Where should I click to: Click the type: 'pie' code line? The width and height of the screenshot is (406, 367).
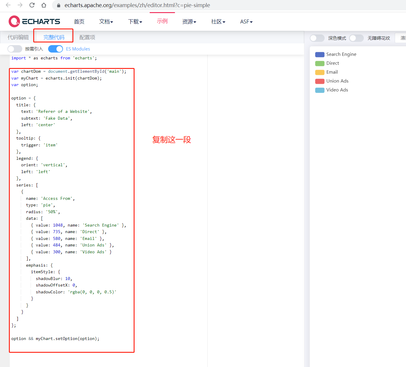point(40,205)
